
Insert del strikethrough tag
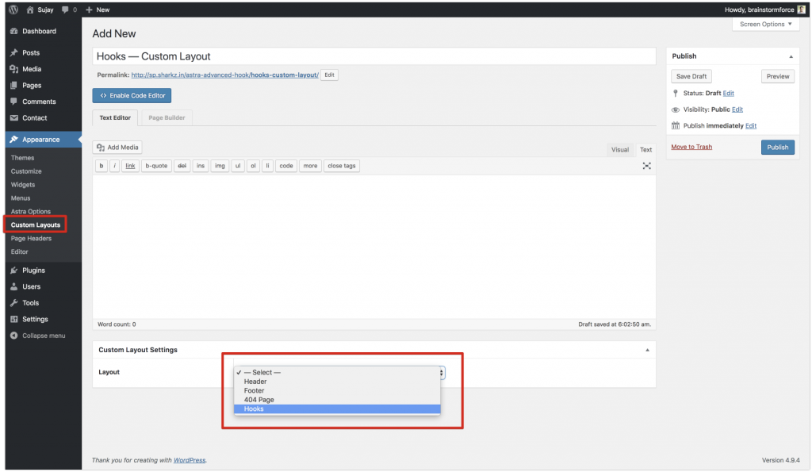tap(182, 167)
